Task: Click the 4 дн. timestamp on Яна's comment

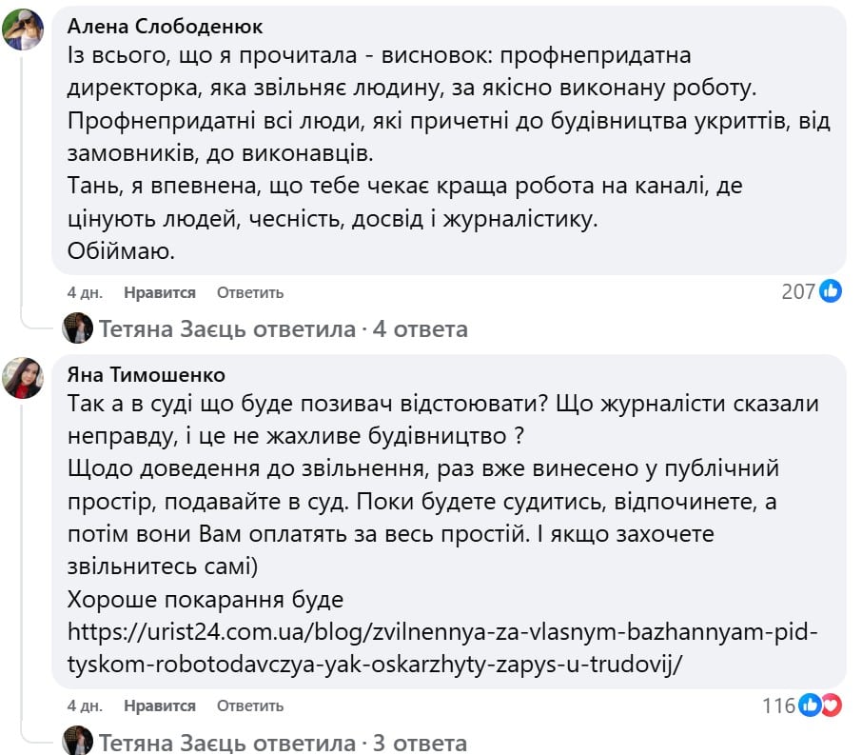Action: 85,705
